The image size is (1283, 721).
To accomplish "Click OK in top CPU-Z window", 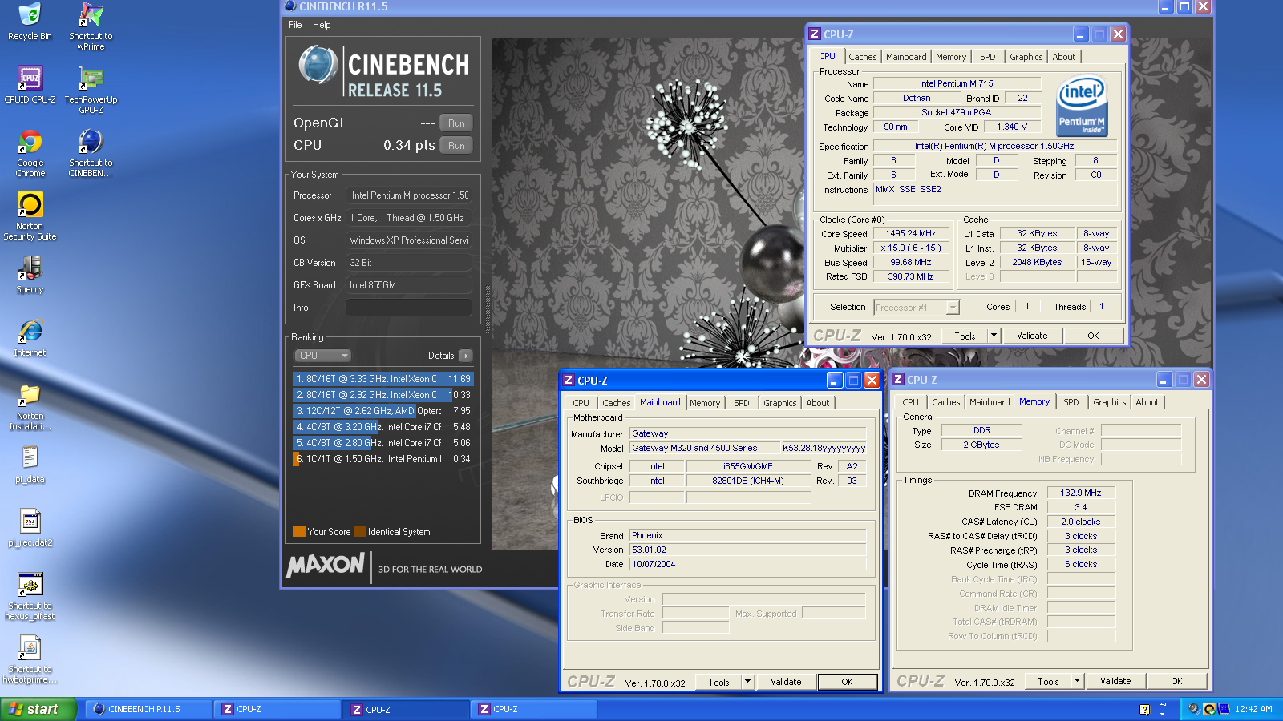I will [1093, 336].
